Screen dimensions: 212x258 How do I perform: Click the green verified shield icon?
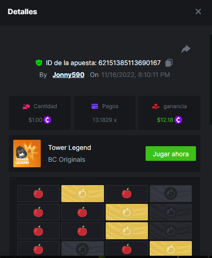click(x=39, y=63)
